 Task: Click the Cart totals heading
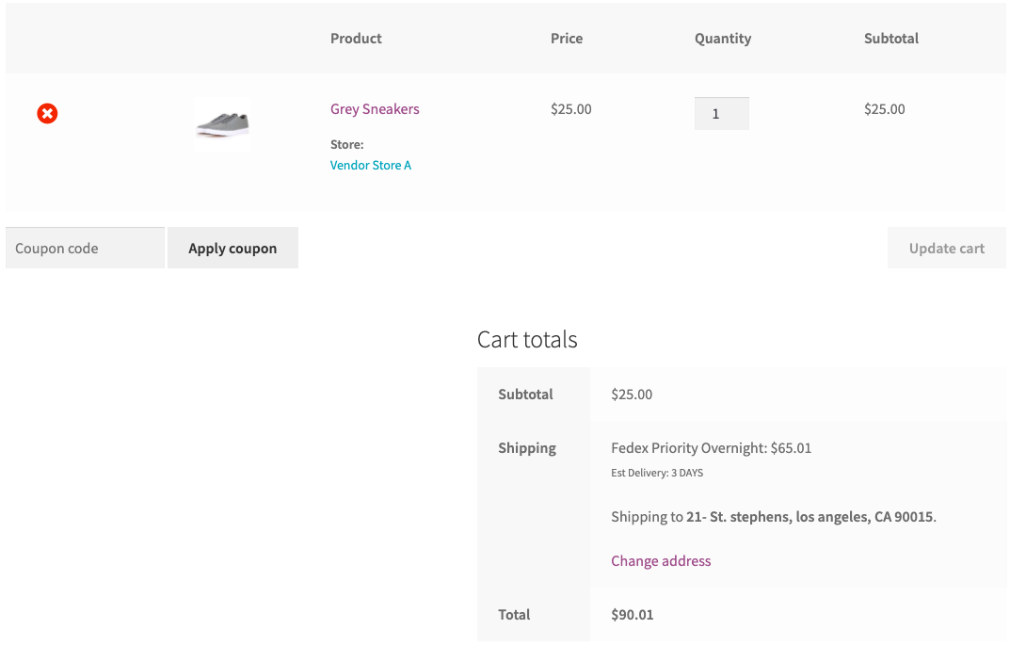(x=527, y=340)
